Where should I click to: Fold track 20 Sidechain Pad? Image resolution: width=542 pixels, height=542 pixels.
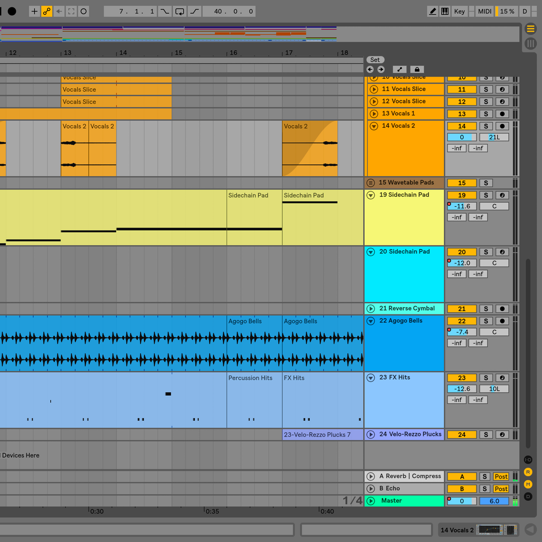(x=370, y=252)
